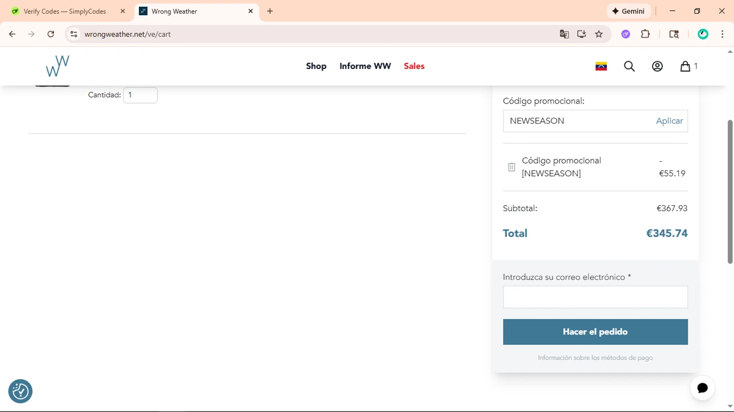Image resolution: width=734 pixels, height=412 pixels.
Task: Open the green Chrome profile avatar
Action: tap(703, 34)
